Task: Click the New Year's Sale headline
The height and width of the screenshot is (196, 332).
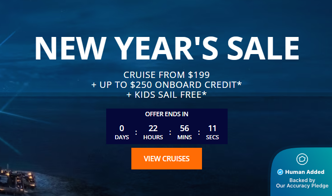Action: pos(166,48)
